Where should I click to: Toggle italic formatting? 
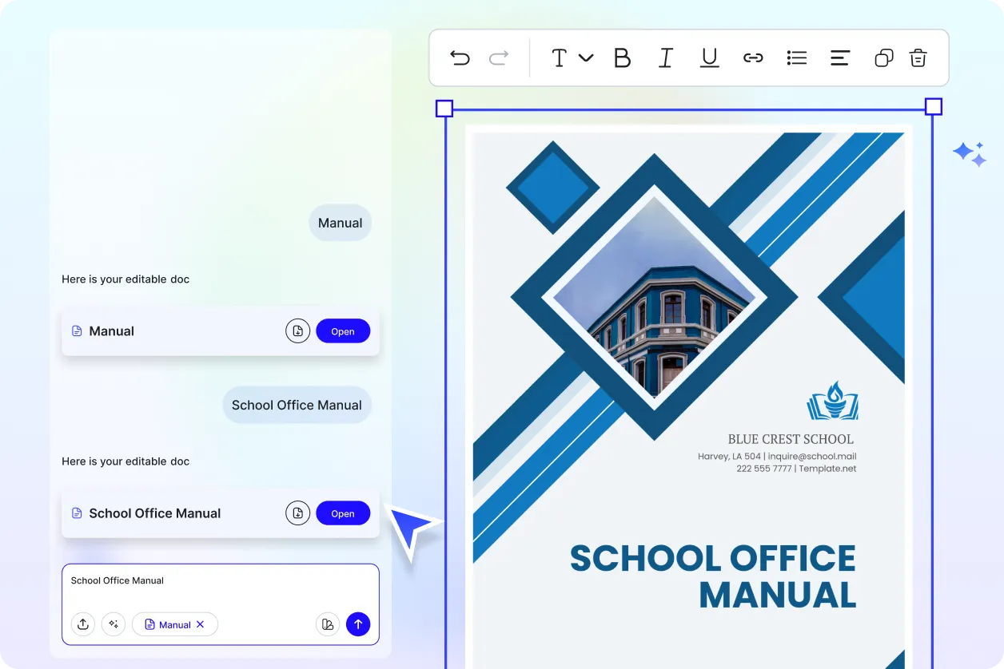point(666,57)
